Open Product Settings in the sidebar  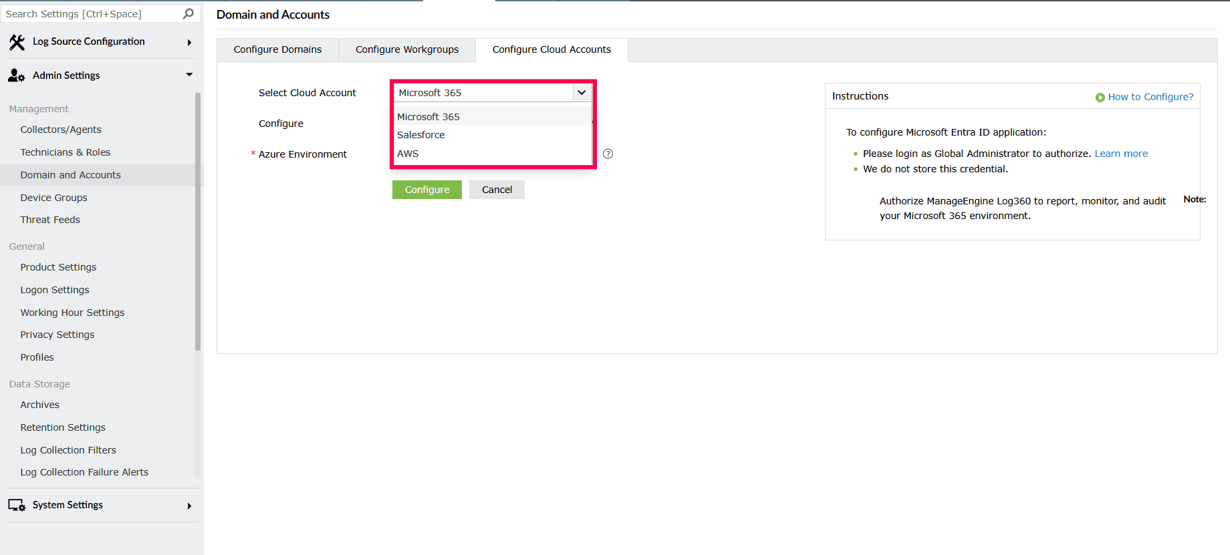(58, 267)
